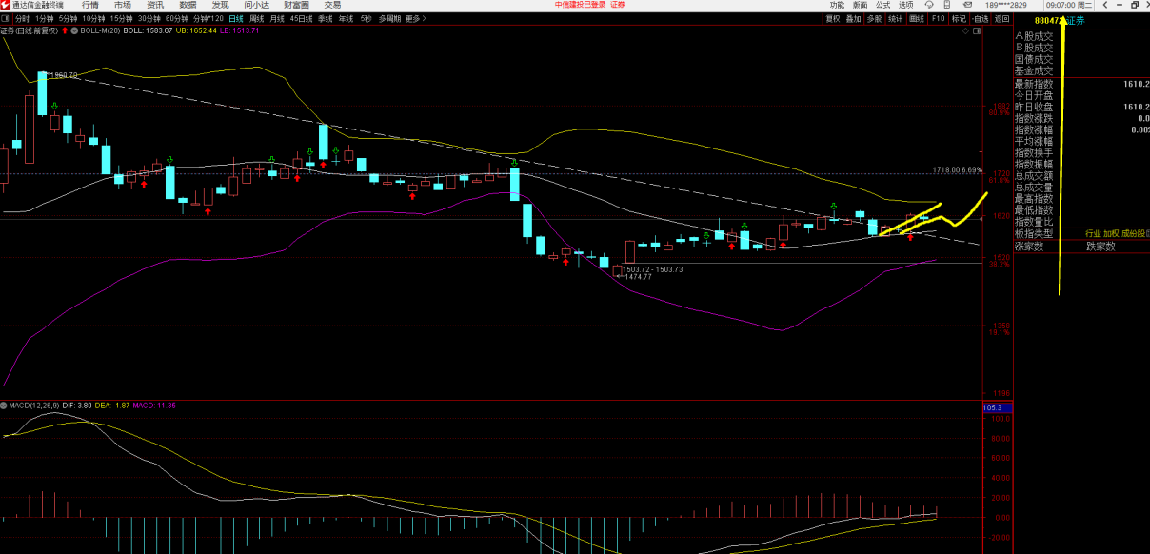Click the -自选 remove from watchlist button

(x=981, y=18)
